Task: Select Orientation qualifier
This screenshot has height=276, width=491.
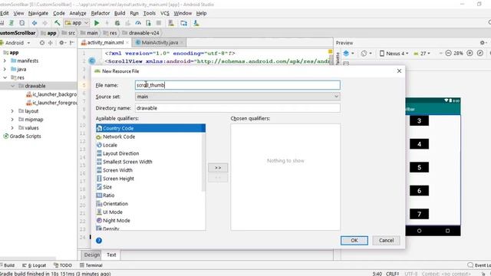Action: (x=150, y=204)
